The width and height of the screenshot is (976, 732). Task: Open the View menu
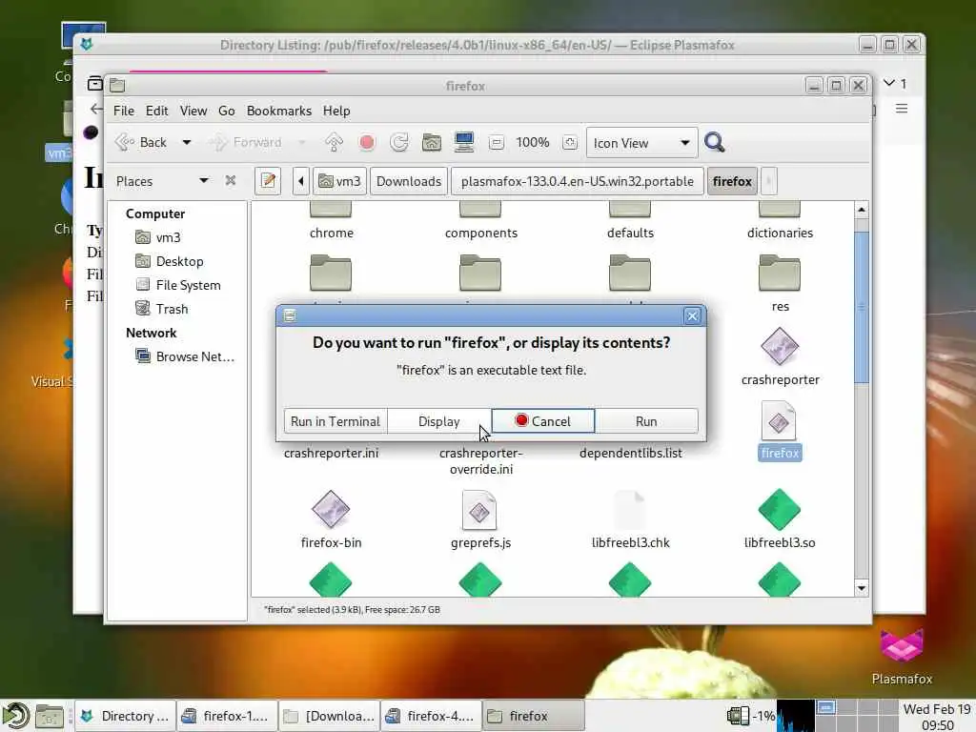[193, 111]
